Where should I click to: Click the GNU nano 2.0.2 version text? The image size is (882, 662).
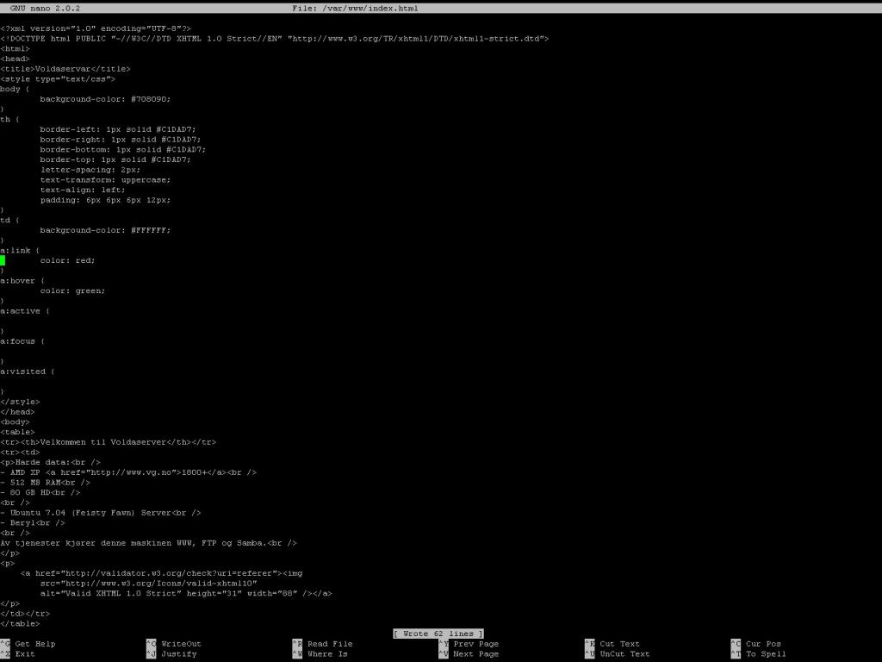coord(40,9)
